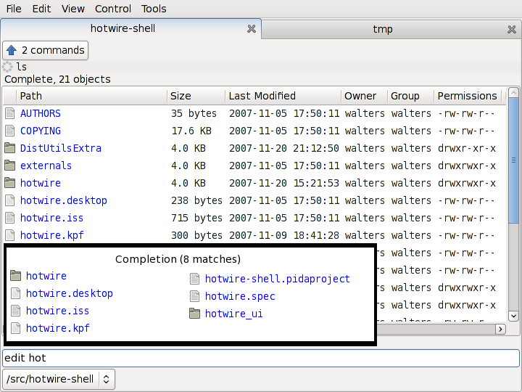Select timestamp 2007-11-09 18:41:28

[284, 235]
